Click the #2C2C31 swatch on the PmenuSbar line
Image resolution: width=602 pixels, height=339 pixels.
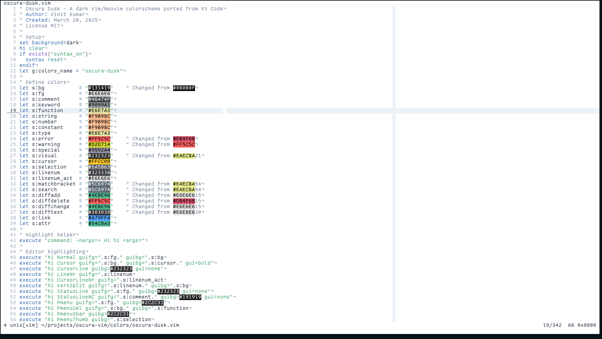point(118,314)
